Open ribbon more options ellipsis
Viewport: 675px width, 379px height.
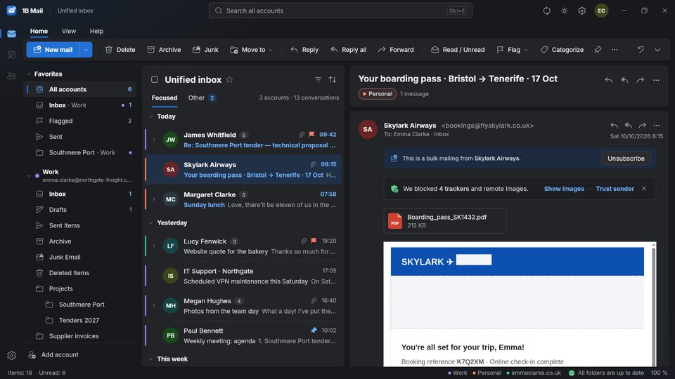click(615, 50)
